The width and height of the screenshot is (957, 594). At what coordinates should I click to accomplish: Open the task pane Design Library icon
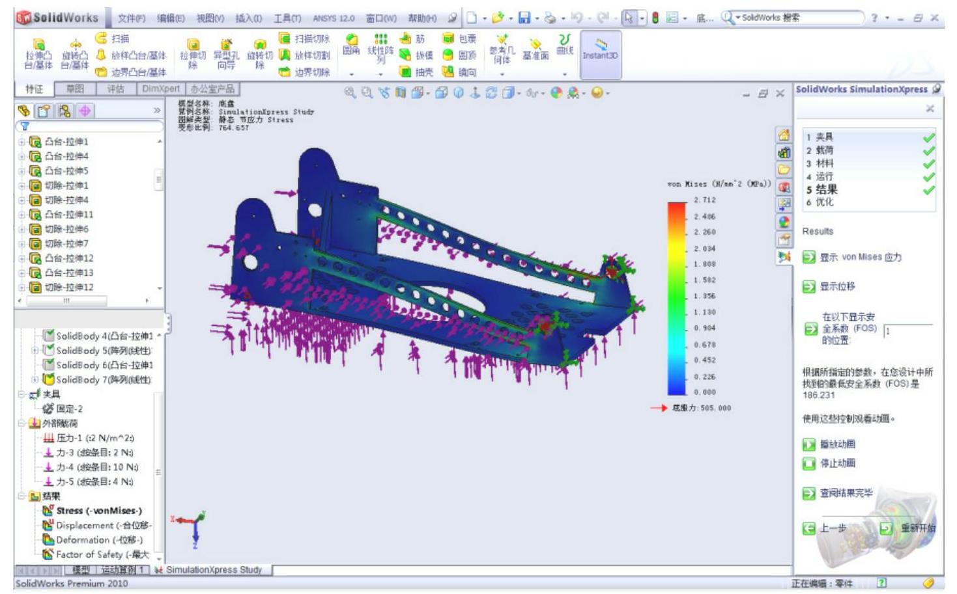click(784, 153)
